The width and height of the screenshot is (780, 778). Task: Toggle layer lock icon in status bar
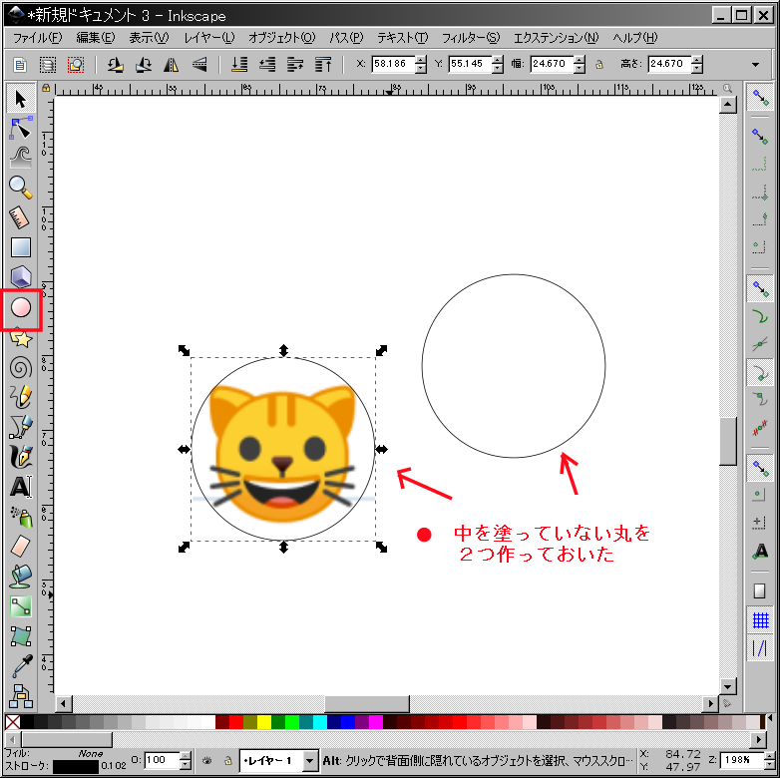(227, 760)
